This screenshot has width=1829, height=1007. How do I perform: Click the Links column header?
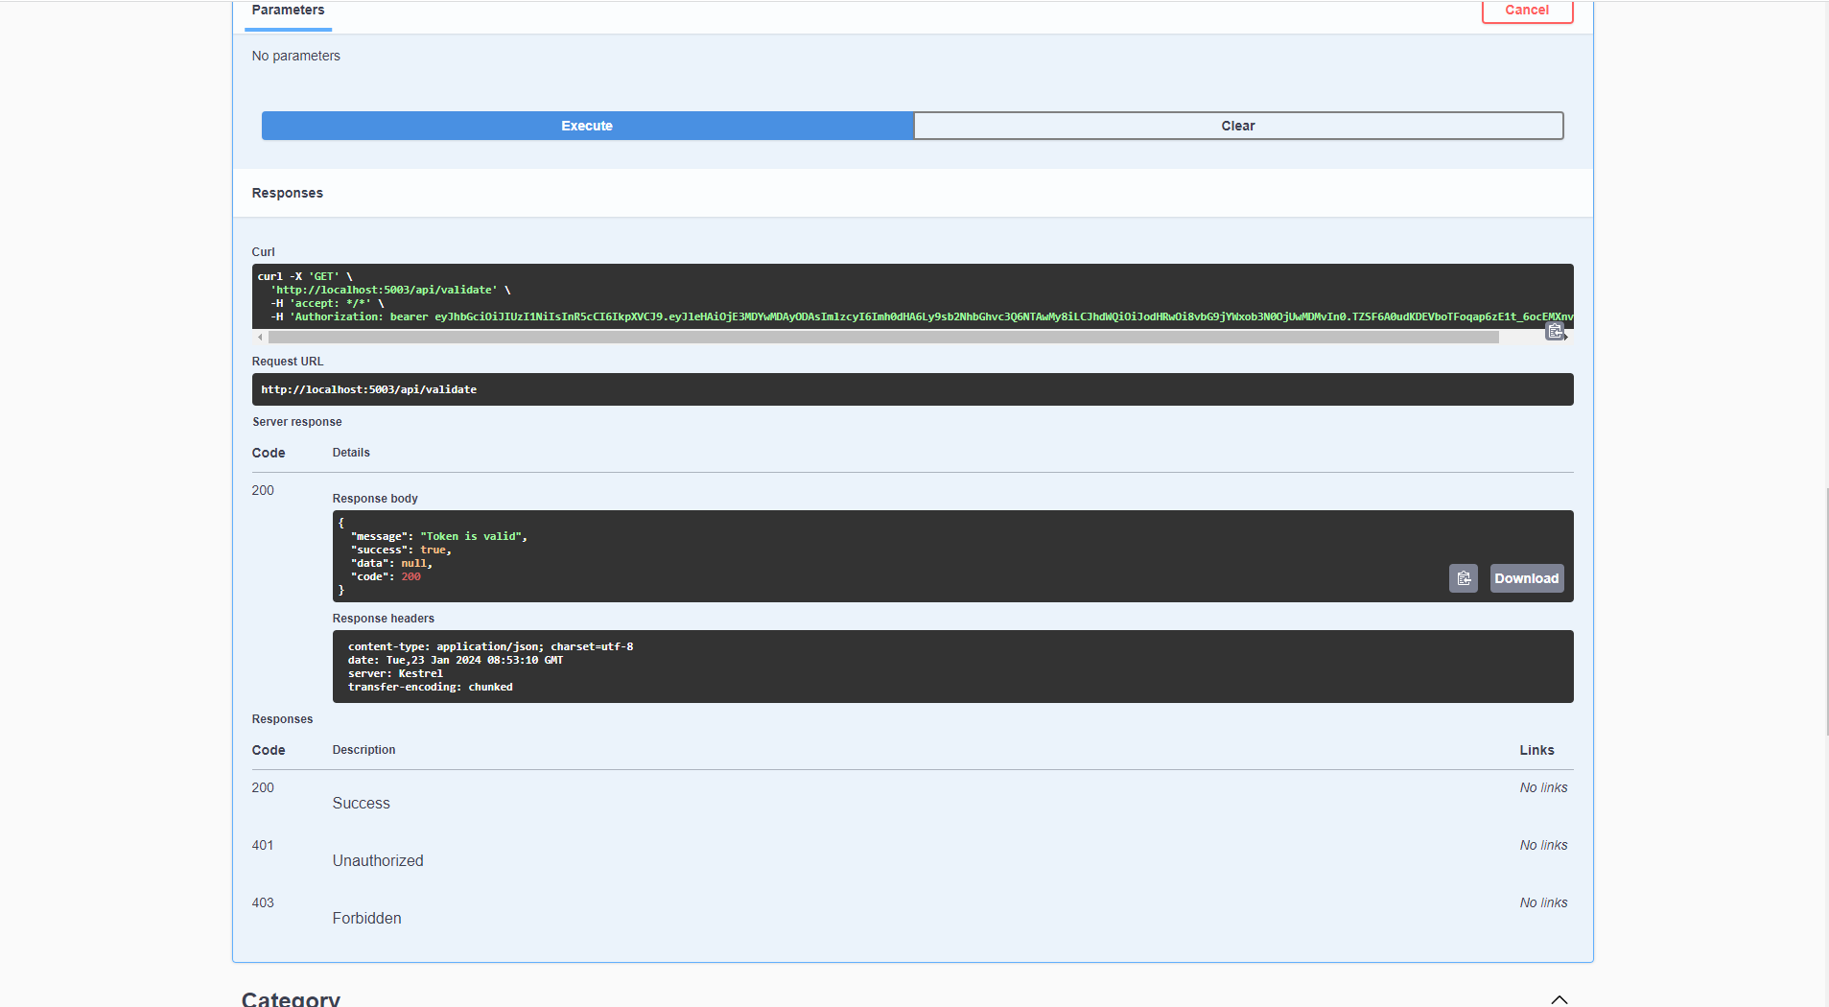(x=1536, y=750)
